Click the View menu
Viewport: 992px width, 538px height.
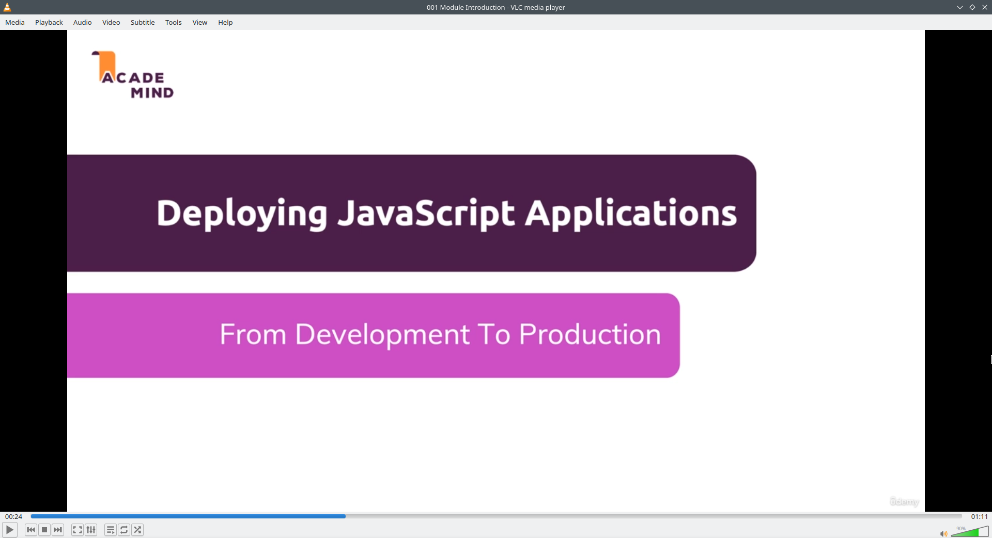pyautogui.click(x=200, y=22)
